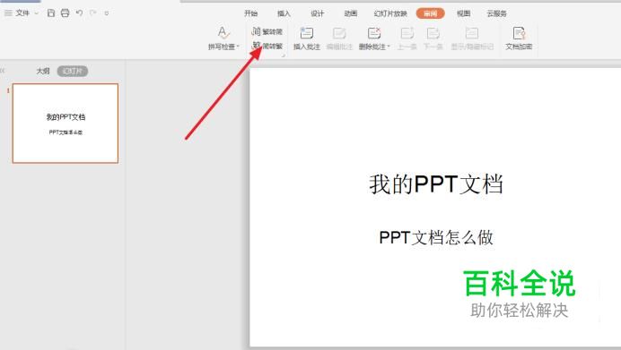This screenshot has width=621, height=350.
Task: Click the 删除批注 delete comment icon
Action: pos(373,33)
